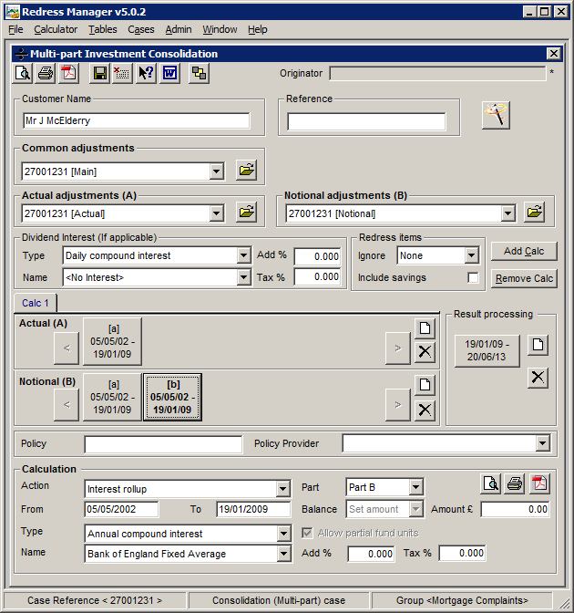The width and height of the screenshot is (574, 613).
Task: Go to next Actual (A) part arrow
Action: [x=398, y=348]
